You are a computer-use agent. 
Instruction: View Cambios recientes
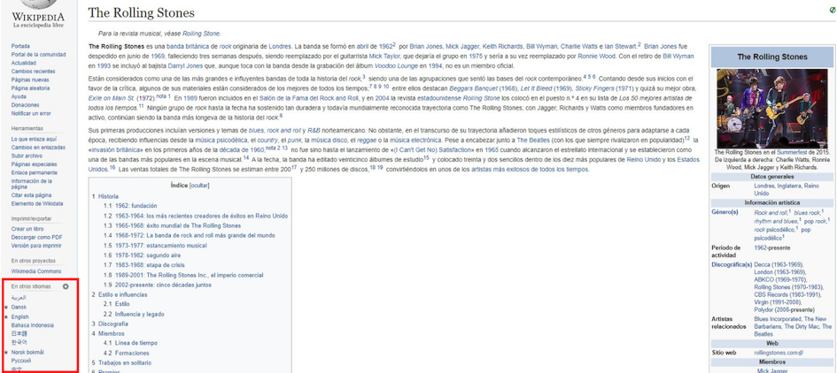[33, 72]
